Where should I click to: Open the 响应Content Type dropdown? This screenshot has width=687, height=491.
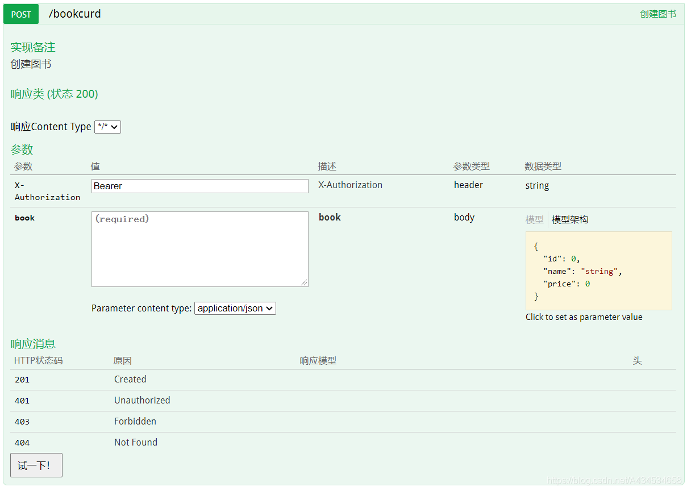pyautogui.click(x=108, y=127)
